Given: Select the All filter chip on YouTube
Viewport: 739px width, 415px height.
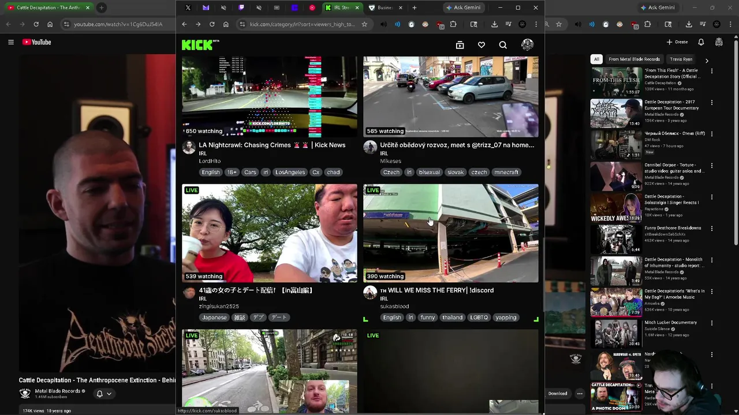Looking at the screenshot, I should pos(596,59).
